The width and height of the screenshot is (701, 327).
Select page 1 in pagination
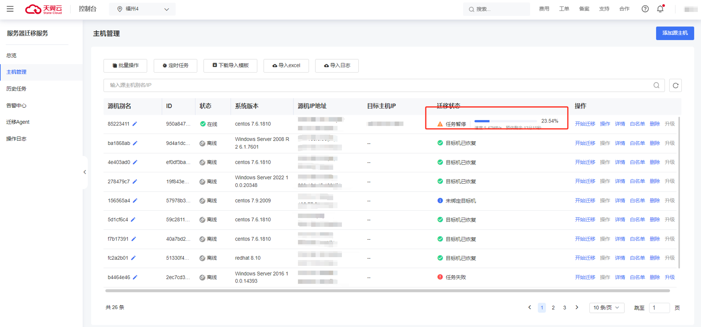click(x=541, y=308)
